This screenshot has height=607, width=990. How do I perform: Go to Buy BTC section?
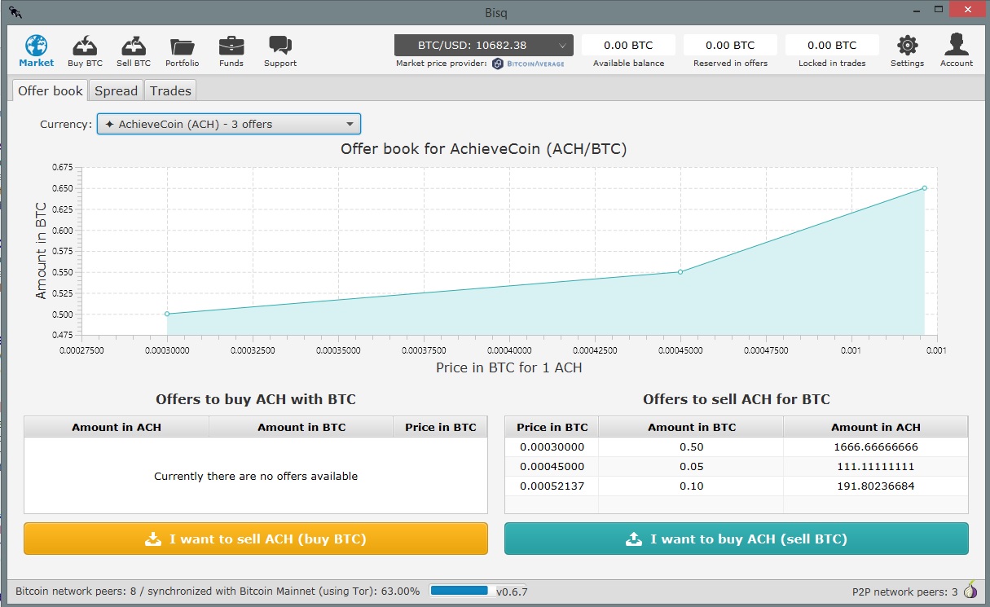85,51
